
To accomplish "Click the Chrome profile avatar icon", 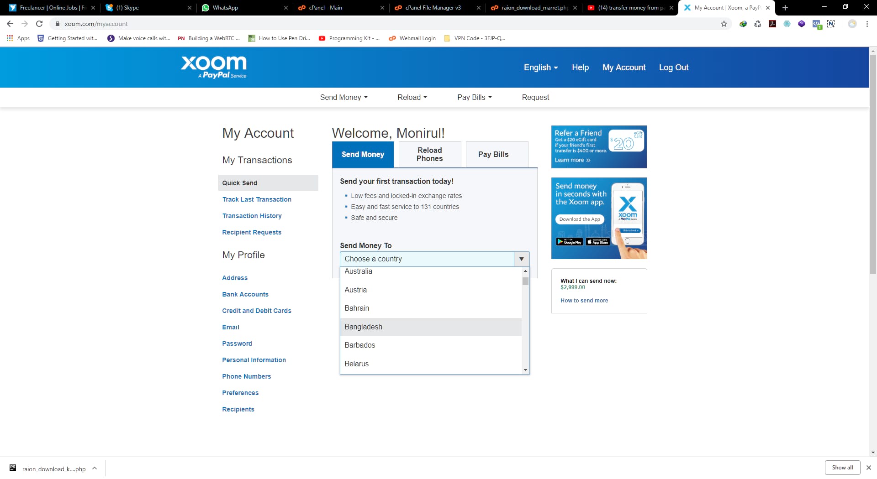I will click(x=852, y=24).
